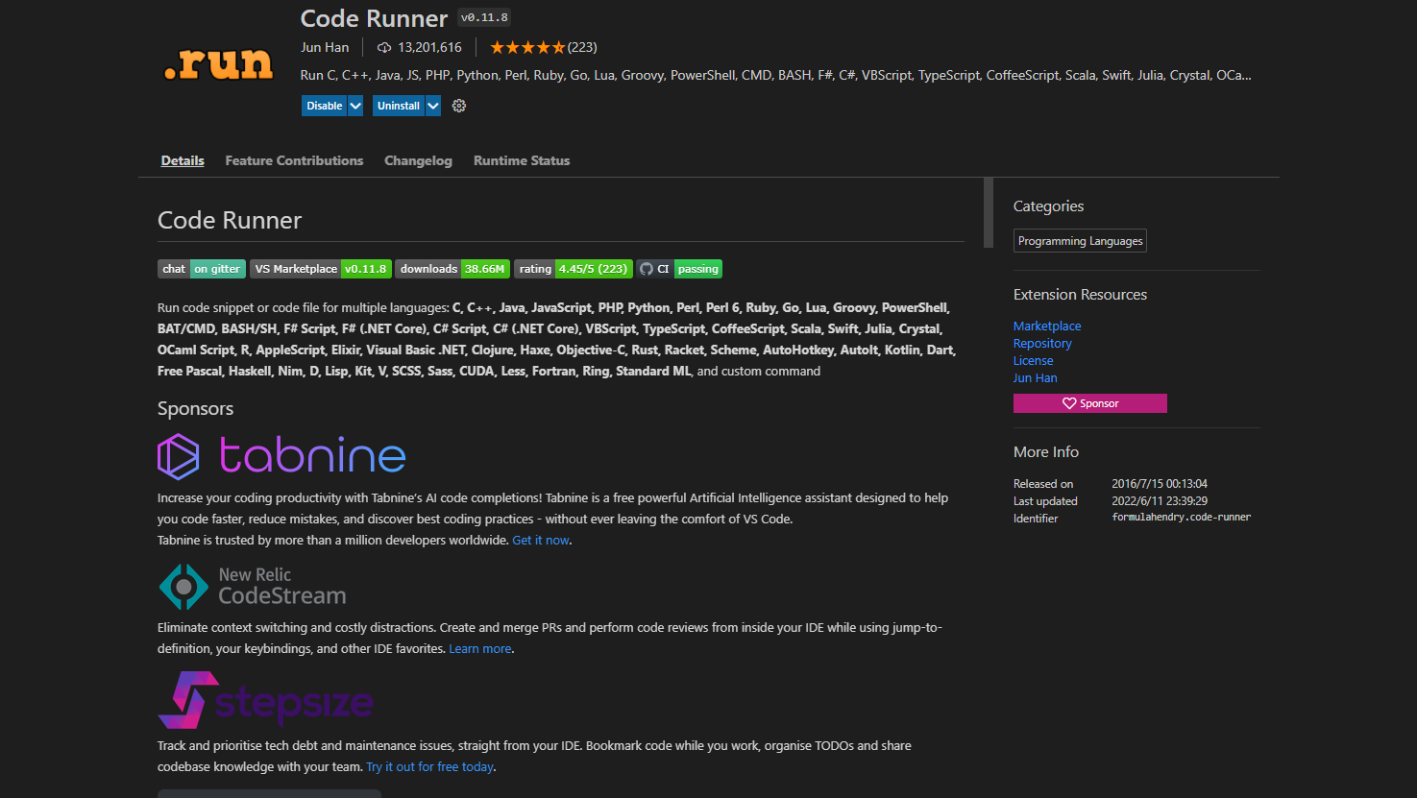This screenshot has height=798, width=1417.
Task: Click the rating 4.45/5 badge
Action: tap(574, 269)
